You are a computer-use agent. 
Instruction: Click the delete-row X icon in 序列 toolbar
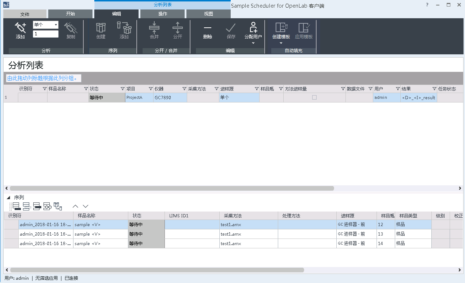click(47, 206)
